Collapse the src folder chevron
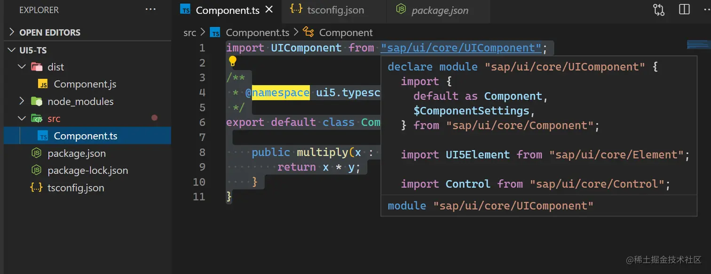 click(x=22, y=119)
